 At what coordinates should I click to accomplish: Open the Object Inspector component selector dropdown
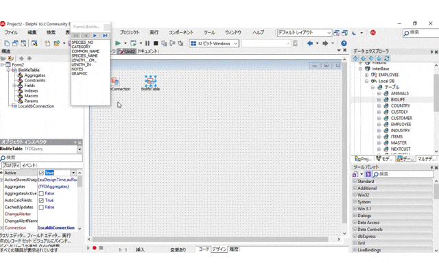80,149
